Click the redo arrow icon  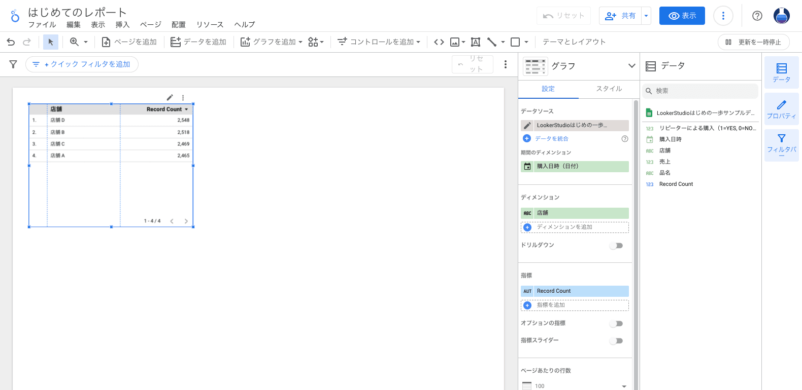(x=27, y=42)
